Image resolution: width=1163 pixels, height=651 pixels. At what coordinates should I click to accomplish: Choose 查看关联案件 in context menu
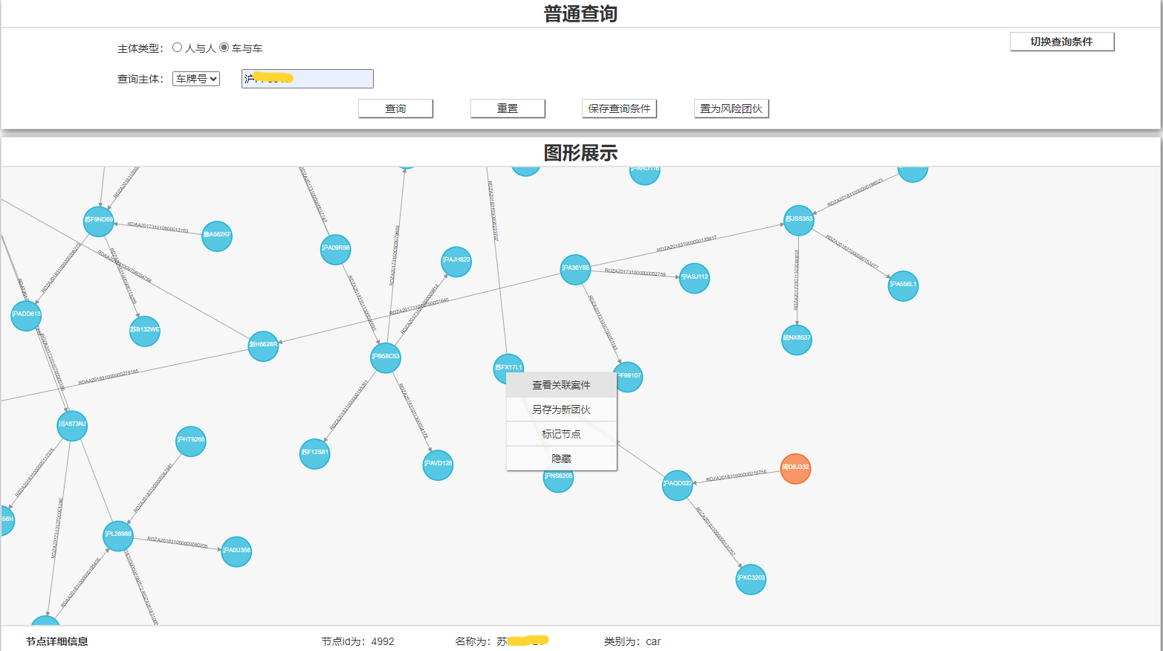pos(562,385)
